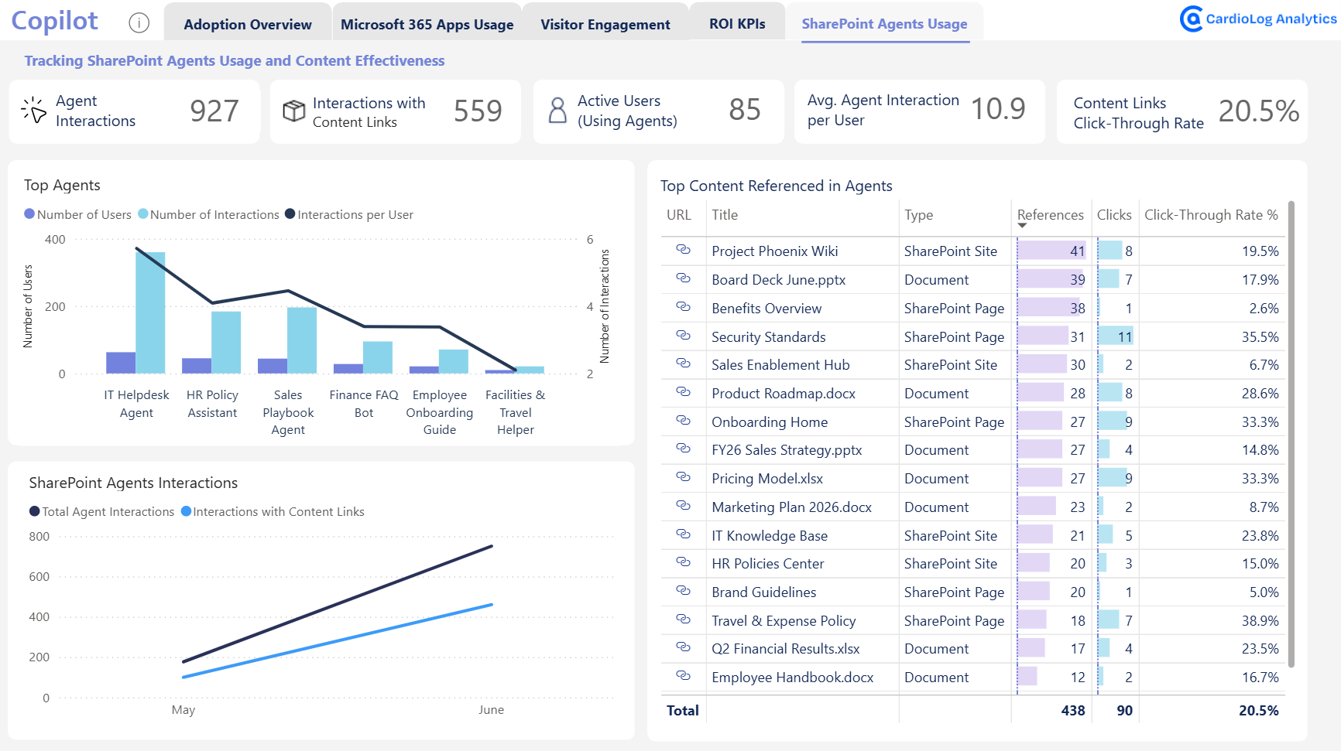
Task: Toggle Number of Interactions legend item
Action: coord(208,214)
